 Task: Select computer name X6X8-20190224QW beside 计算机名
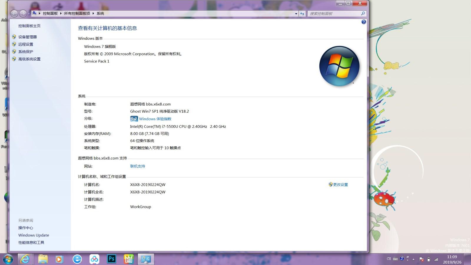coord(148,185)
